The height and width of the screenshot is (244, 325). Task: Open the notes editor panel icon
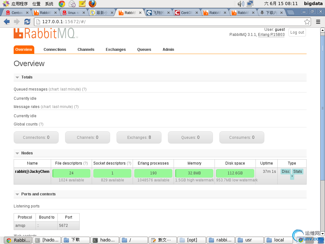82,3
